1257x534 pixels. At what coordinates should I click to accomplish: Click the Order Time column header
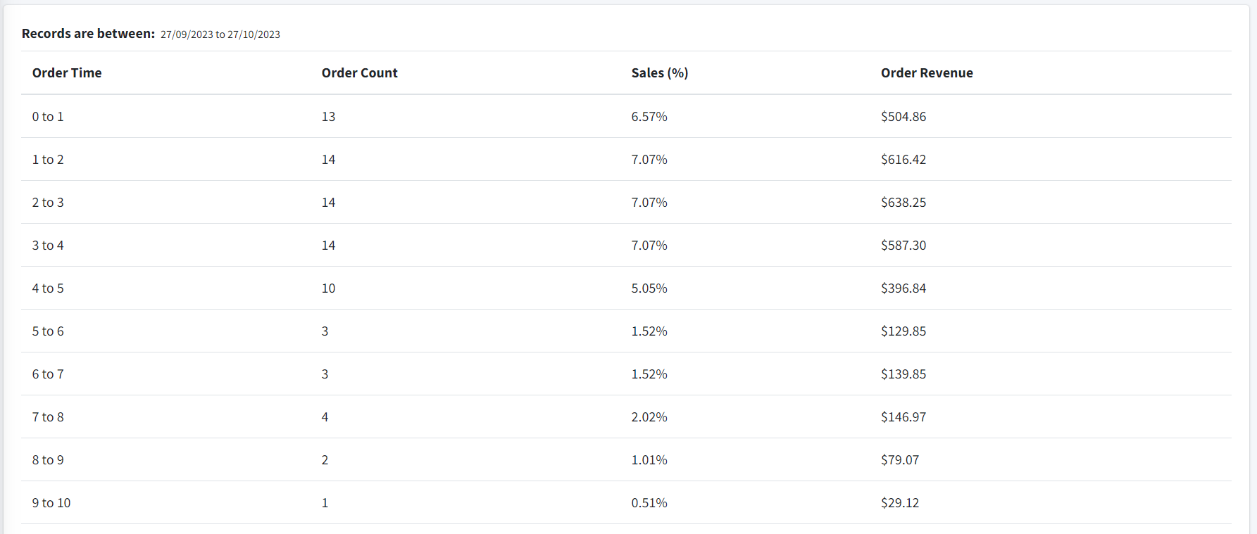pyautogui.click(x=67, y=73)
